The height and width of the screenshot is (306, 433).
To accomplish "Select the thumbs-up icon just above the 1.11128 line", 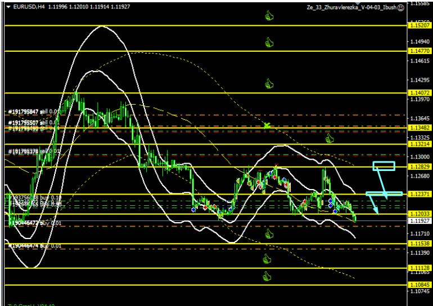I will coord(267,259).
